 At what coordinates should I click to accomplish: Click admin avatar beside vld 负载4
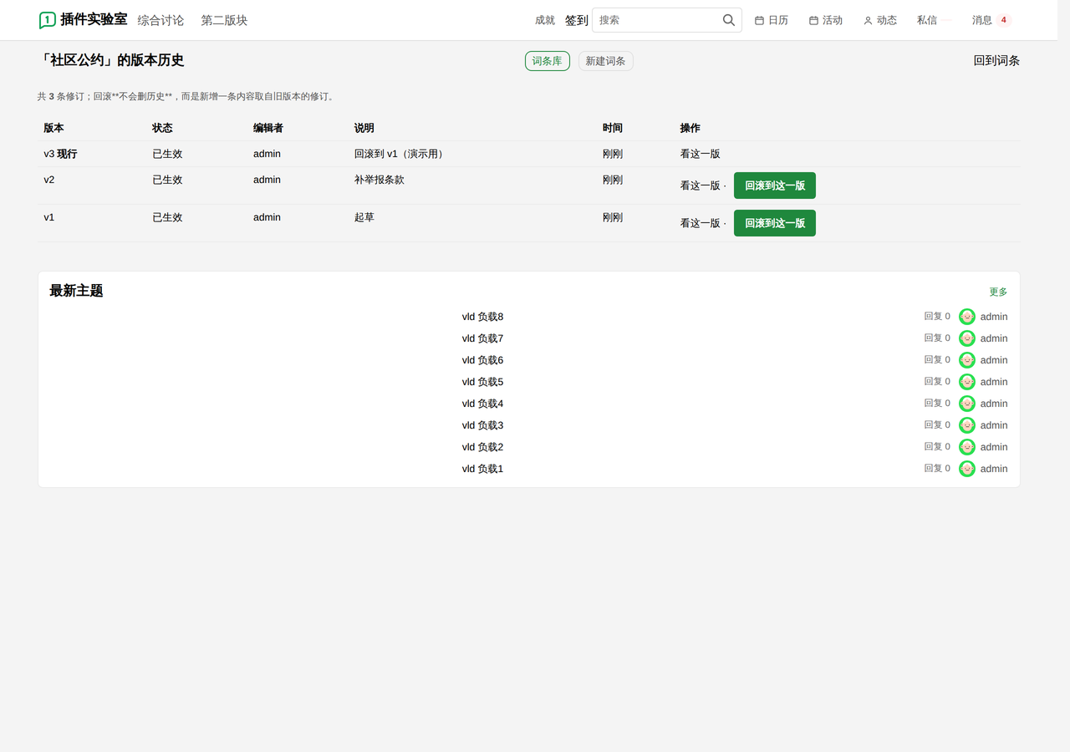pos(967,404)
